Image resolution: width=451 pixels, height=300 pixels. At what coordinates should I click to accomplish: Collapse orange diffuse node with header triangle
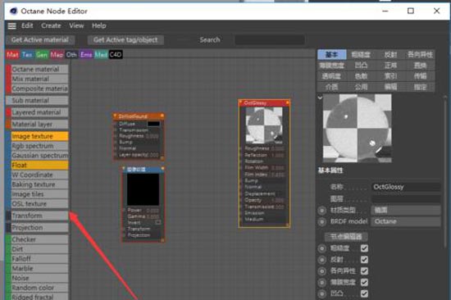click(x=115, y=116)
